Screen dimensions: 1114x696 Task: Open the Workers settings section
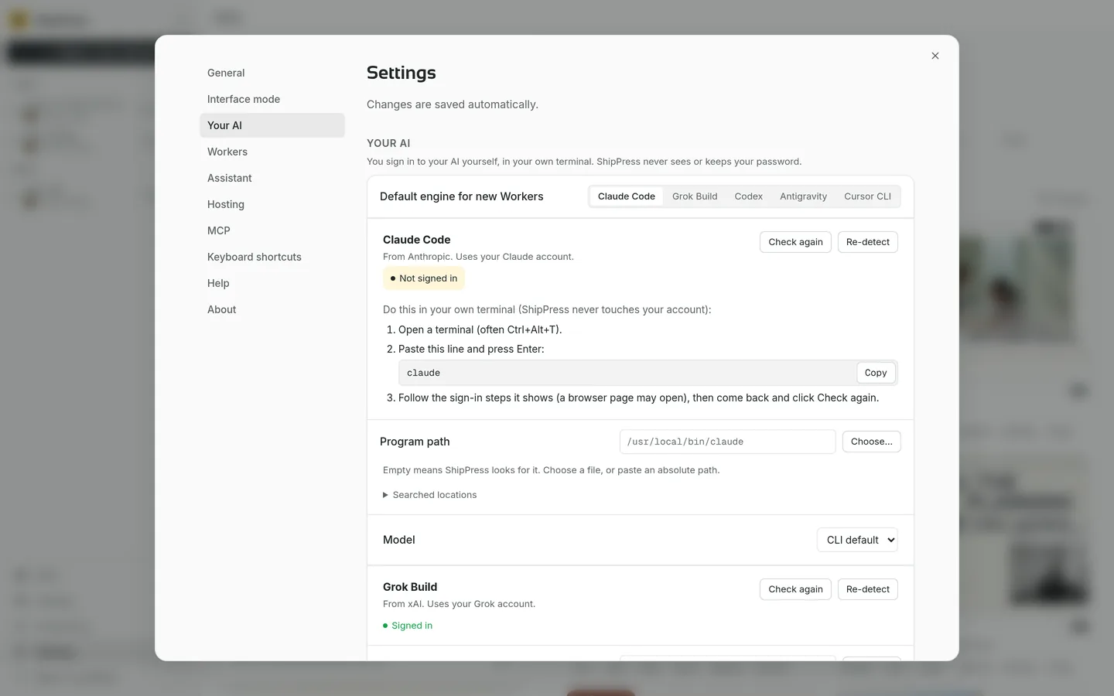(x=272, y=152)
